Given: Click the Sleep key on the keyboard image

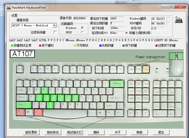Looking at the screenshot, I should (x=138, y=70).
